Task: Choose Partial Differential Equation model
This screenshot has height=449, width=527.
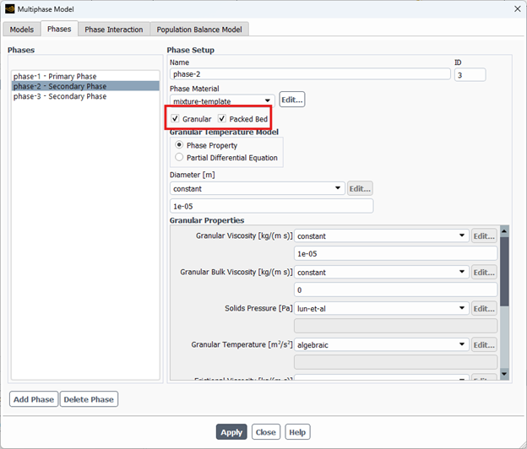Action: pyautogui.click(x=179, y=157)
